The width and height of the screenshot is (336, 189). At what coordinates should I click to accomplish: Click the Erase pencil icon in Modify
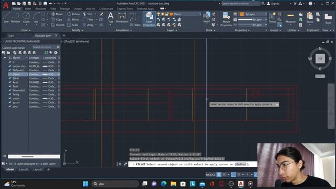pyautogui.click(x=101, y=14)
